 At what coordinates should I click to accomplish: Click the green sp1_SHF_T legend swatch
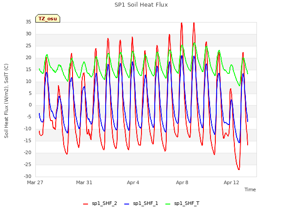(168, 204)
